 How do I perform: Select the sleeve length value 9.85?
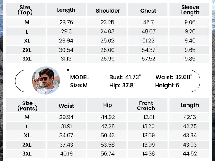pyautogui.click(x=190, y=59)
